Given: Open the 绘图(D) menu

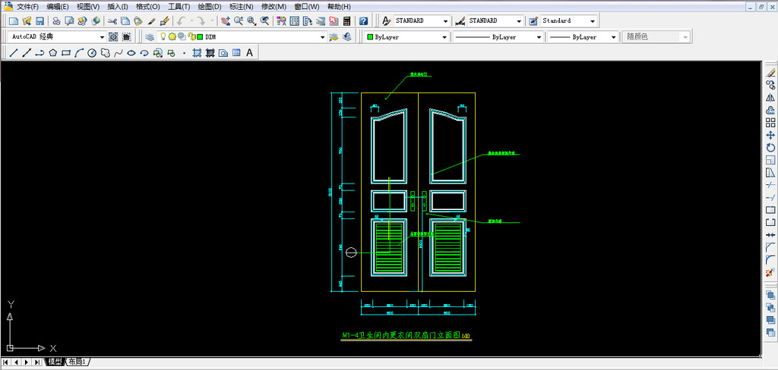Looking at the screenshot, I should (209, 6).
